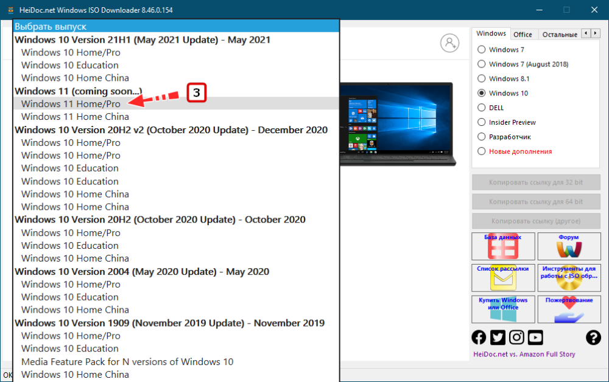The width and height of the screenshot is (609, 382).
Task: Open the База данных tile
Action: tap(504, 246)
